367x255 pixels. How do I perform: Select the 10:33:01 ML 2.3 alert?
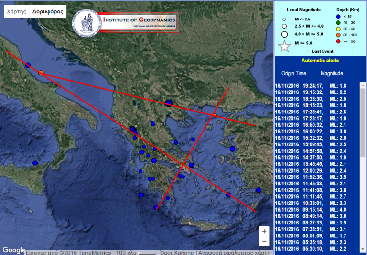[x=310, y=204]
